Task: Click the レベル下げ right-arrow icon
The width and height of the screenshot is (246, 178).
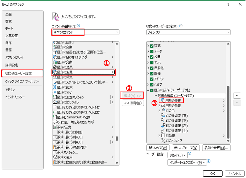Action: coord(55,107)
